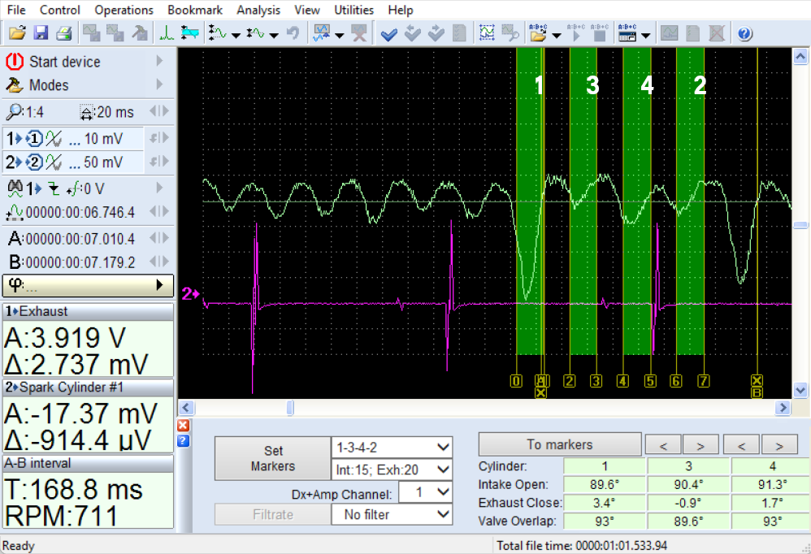Screen dimensions: 811x554
Task: Open the 1-3-4-2 firing order dropdown
Action: point(443,447)
